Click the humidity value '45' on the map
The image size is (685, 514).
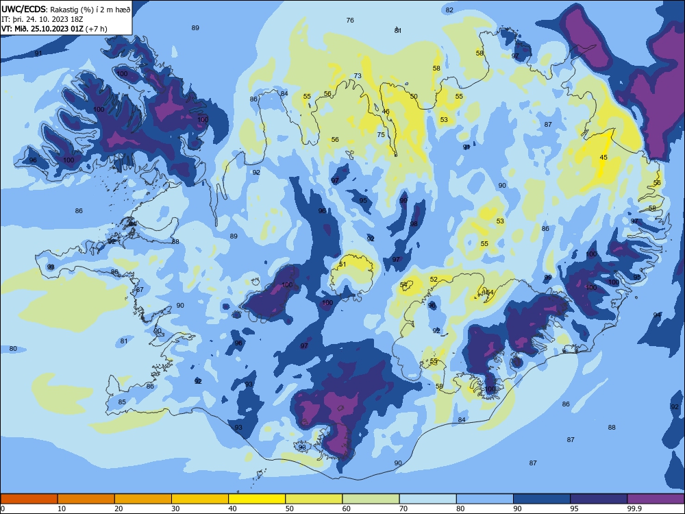click(603, 158)
